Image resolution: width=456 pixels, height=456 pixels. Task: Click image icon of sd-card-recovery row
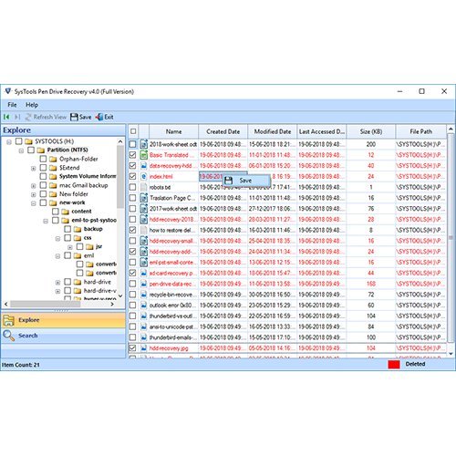(x=143, y=273)
